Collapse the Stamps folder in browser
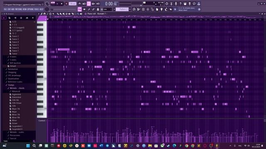266x149 pixels. (11, 85)
